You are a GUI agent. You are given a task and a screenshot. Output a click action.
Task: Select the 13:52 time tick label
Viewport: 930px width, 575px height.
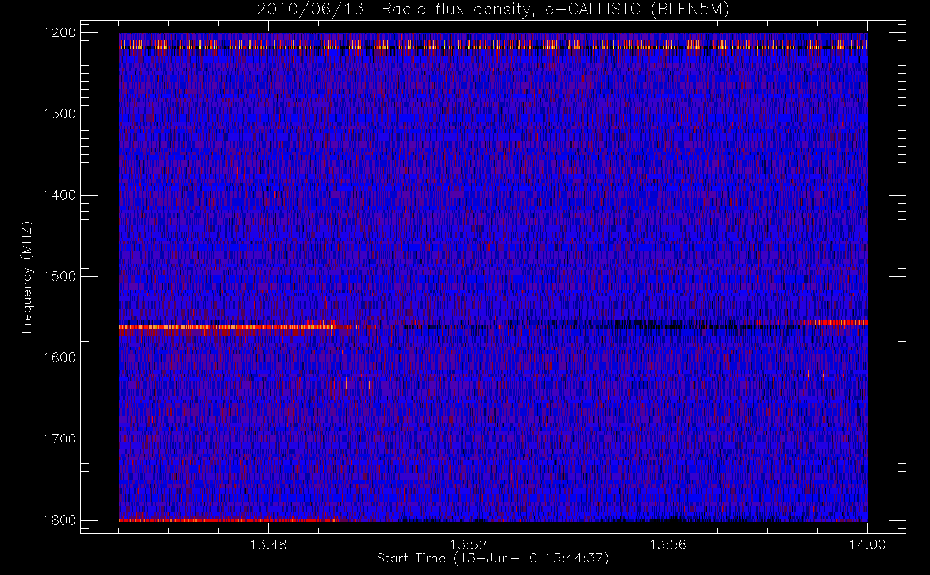click(x=468, y=545)
